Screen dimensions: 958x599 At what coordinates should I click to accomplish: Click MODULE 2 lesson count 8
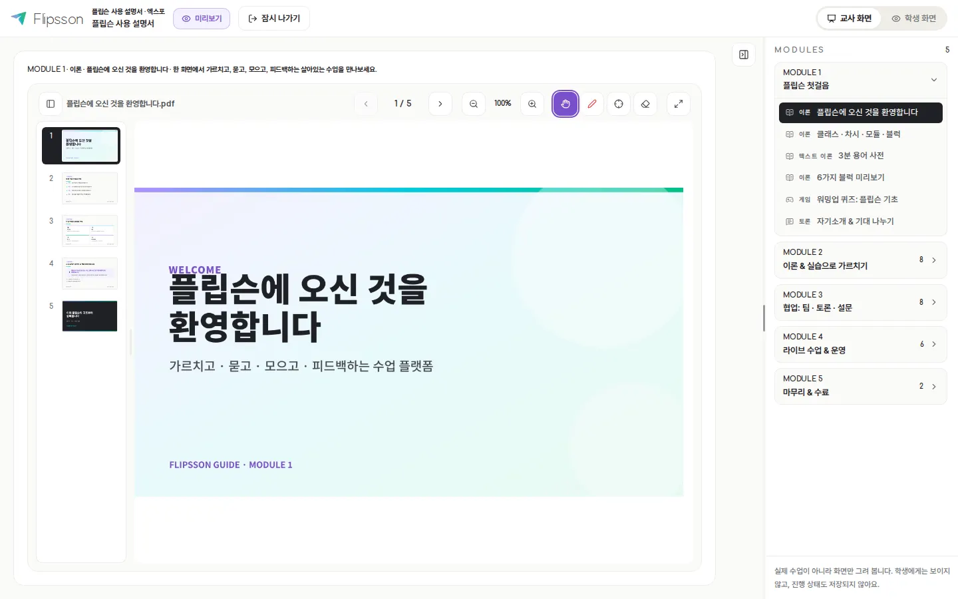click(921, 260)
